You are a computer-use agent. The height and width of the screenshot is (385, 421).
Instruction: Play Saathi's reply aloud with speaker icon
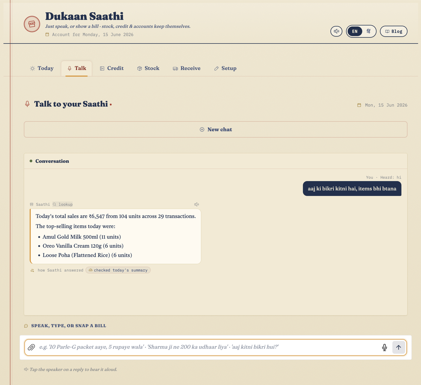coord(197,204)
